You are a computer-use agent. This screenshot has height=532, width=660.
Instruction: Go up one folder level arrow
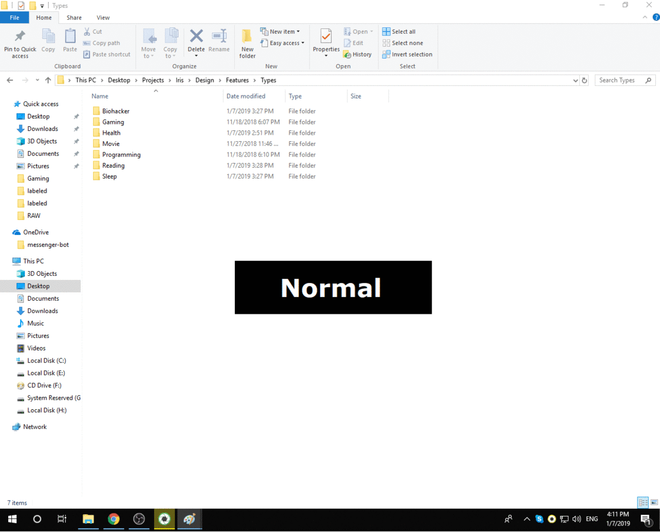coord(48,80)
